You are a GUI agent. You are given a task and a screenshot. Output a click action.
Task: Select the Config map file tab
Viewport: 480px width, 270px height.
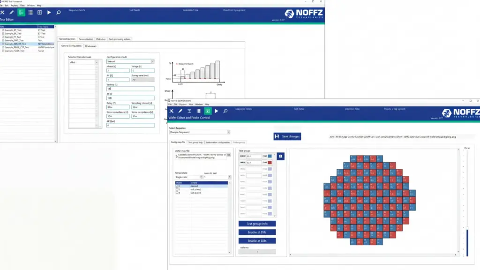pyautogui.click(x=178, y=142)
